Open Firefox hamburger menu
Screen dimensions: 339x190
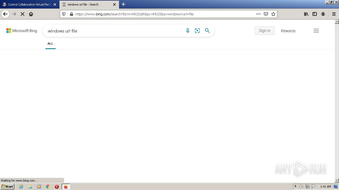tap(334, 14)
